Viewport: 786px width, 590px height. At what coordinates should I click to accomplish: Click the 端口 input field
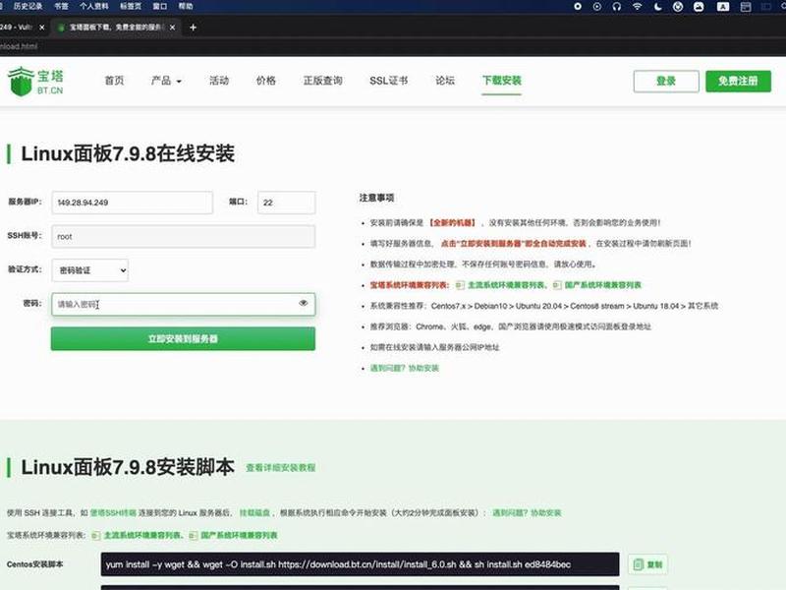click(x=287, y=203)
